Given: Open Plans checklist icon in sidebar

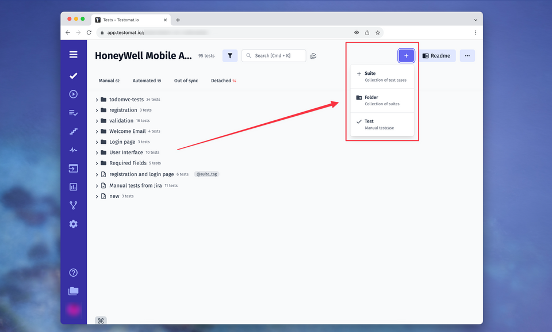Looking at the screenshot, I should 73,113.
